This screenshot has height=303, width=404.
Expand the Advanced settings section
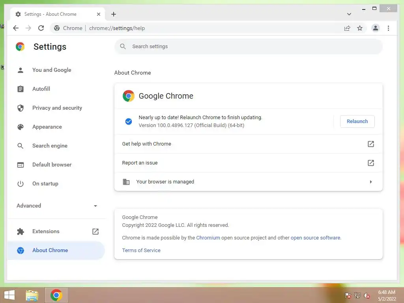pos(56,206)
